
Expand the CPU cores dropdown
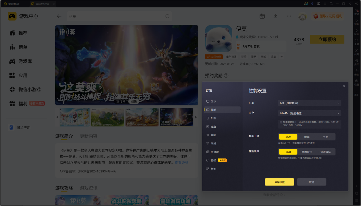click(310, 103)
